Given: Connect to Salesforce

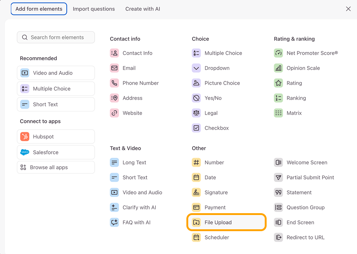Looking at the screenshot, I should pos(56,152).
